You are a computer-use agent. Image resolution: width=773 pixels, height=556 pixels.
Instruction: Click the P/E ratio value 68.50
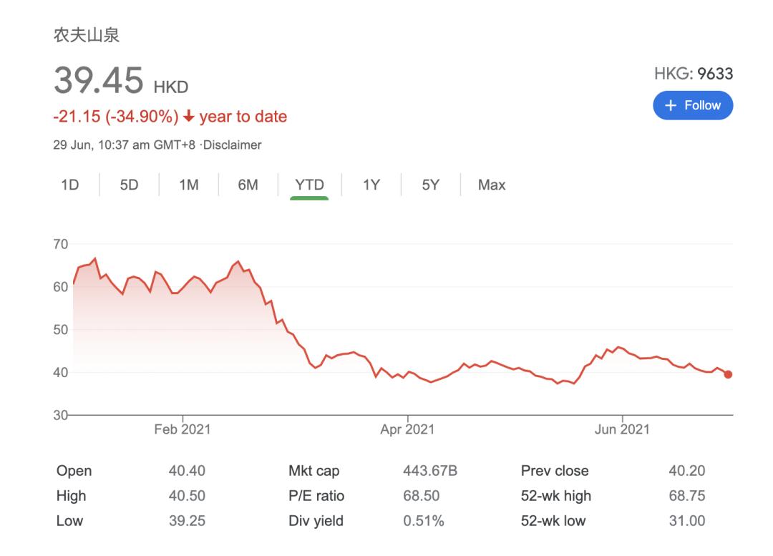[x=421, y=496]
